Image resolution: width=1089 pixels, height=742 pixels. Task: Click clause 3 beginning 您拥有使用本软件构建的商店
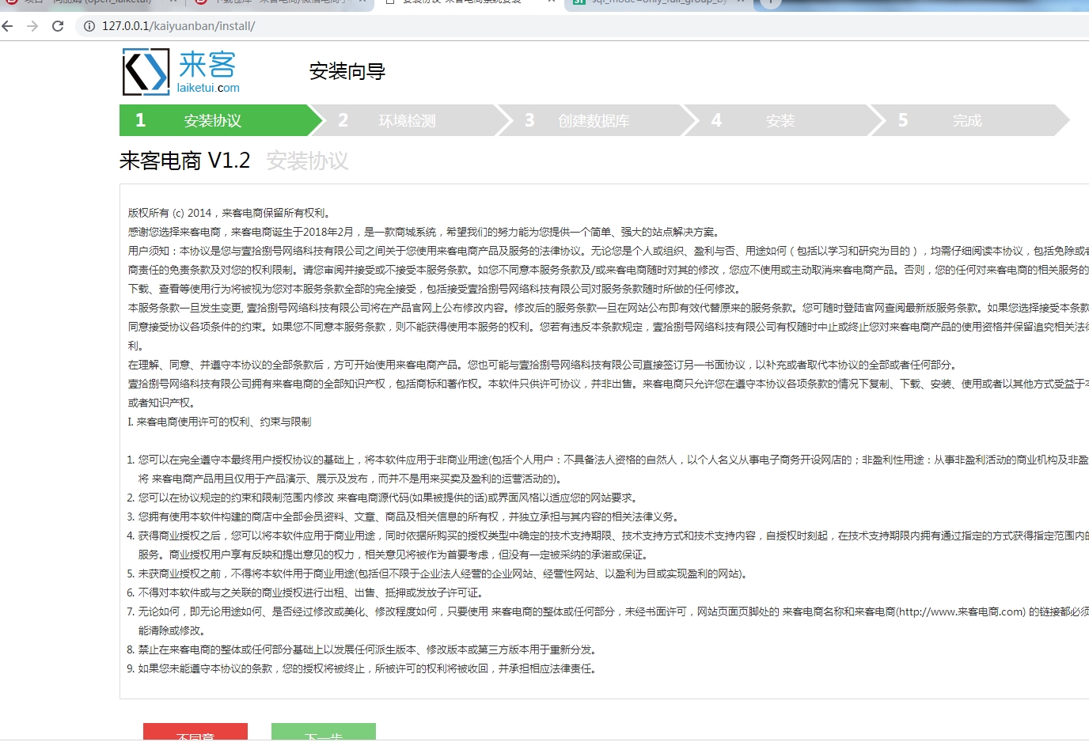pos(404,517)
